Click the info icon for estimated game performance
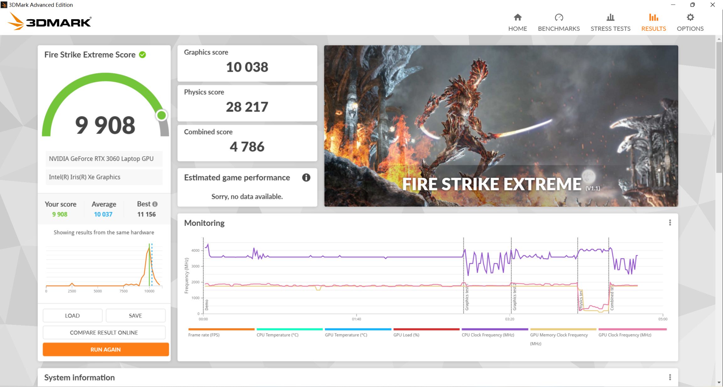Screen dimensions: 723x387 (x=306, y=178)
